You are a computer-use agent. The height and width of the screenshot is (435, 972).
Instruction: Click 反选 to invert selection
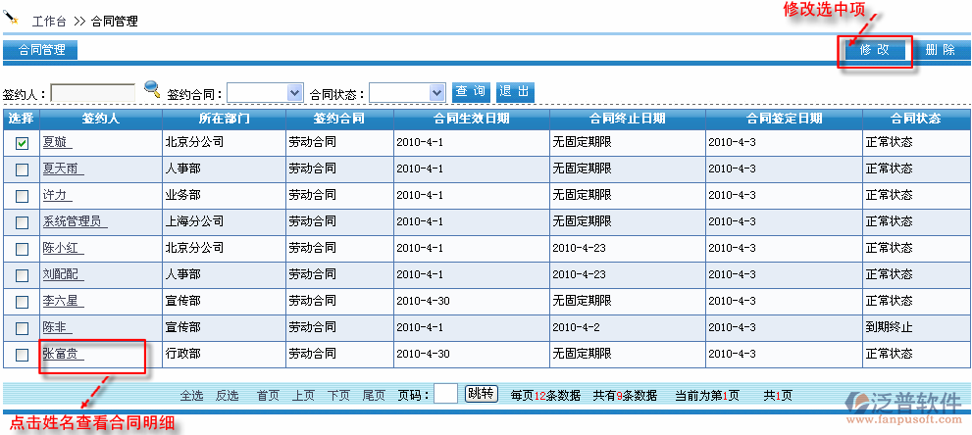227,396
